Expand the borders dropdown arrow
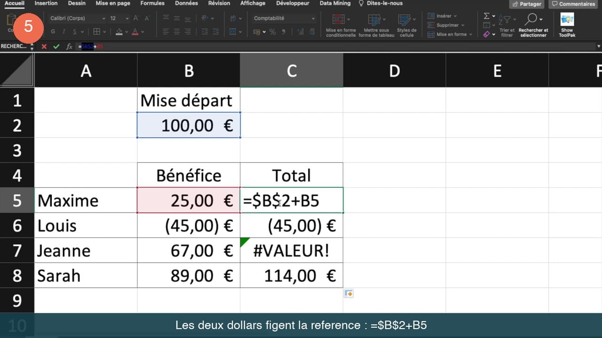602x338 pixels. (104, 32)
